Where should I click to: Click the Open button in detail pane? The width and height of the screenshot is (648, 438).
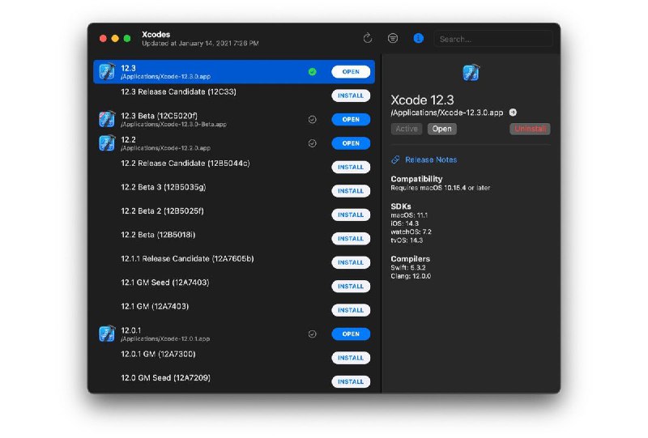pos(441,129)
